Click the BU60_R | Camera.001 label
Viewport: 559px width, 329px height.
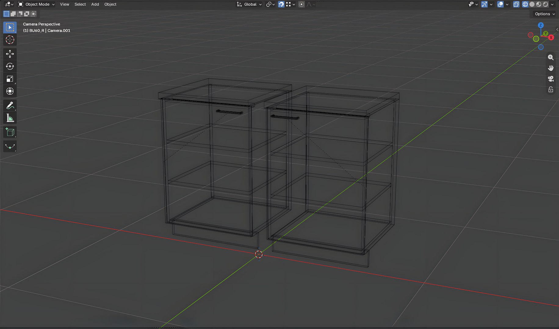pyautogui.click(x=46, y=30)
